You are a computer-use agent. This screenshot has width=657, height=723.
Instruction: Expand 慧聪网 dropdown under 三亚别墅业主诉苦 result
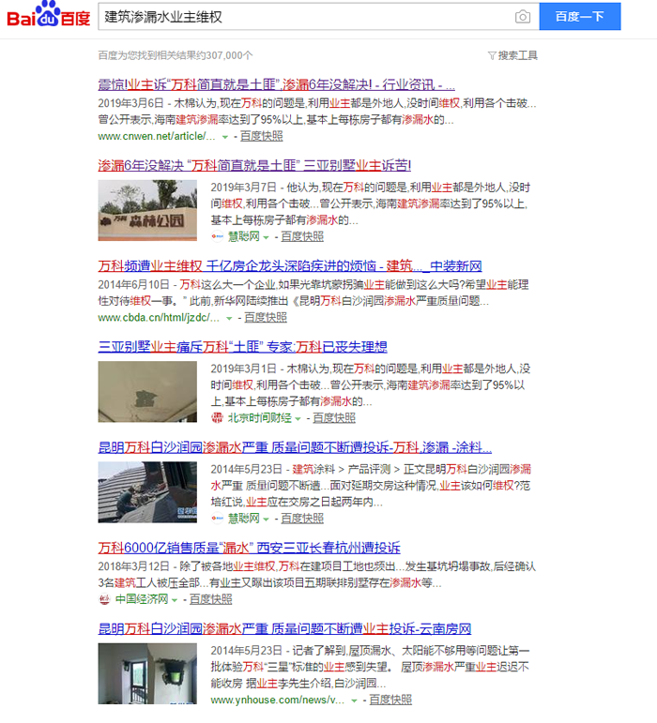(x=266, y=237)
